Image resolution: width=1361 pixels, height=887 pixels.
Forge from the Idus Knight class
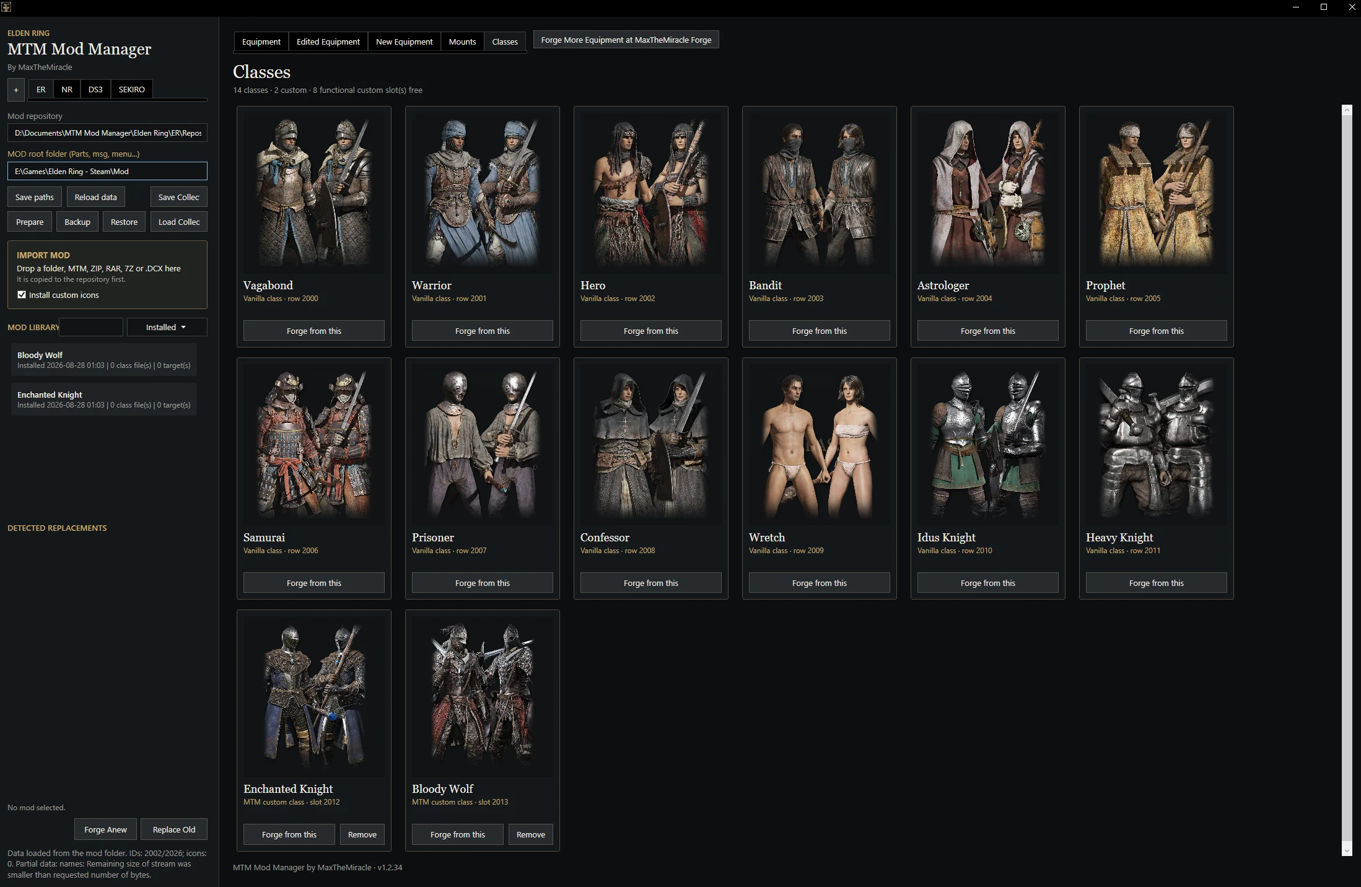coord(988,583)
